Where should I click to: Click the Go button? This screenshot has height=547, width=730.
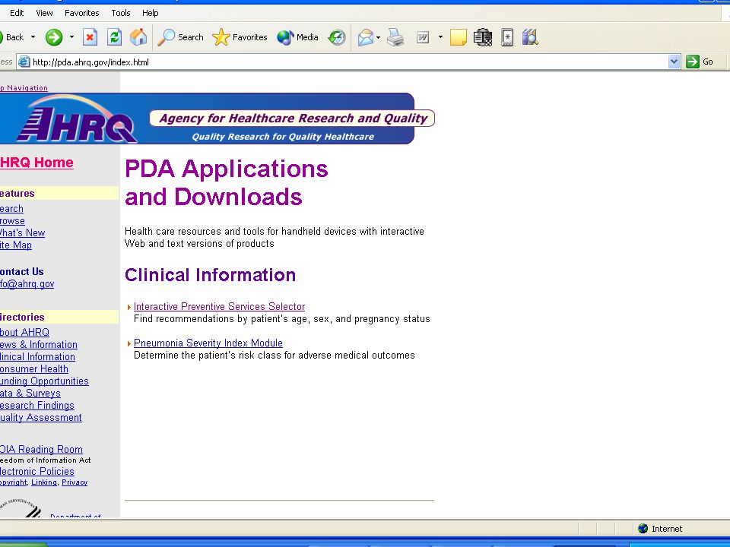point(700,62)
